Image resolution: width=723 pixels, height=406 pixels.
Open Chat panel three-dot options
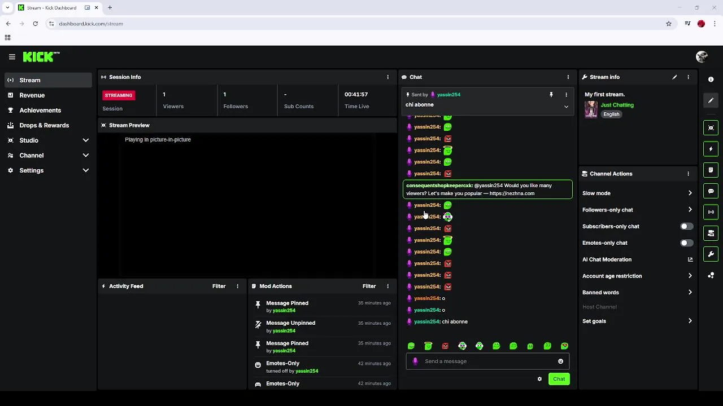[568, 77]
